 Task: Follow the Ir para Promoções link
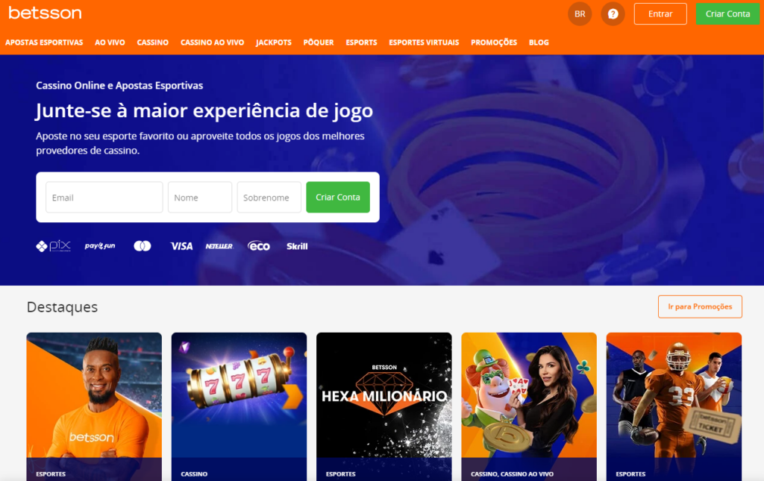(x=700, y=306)
